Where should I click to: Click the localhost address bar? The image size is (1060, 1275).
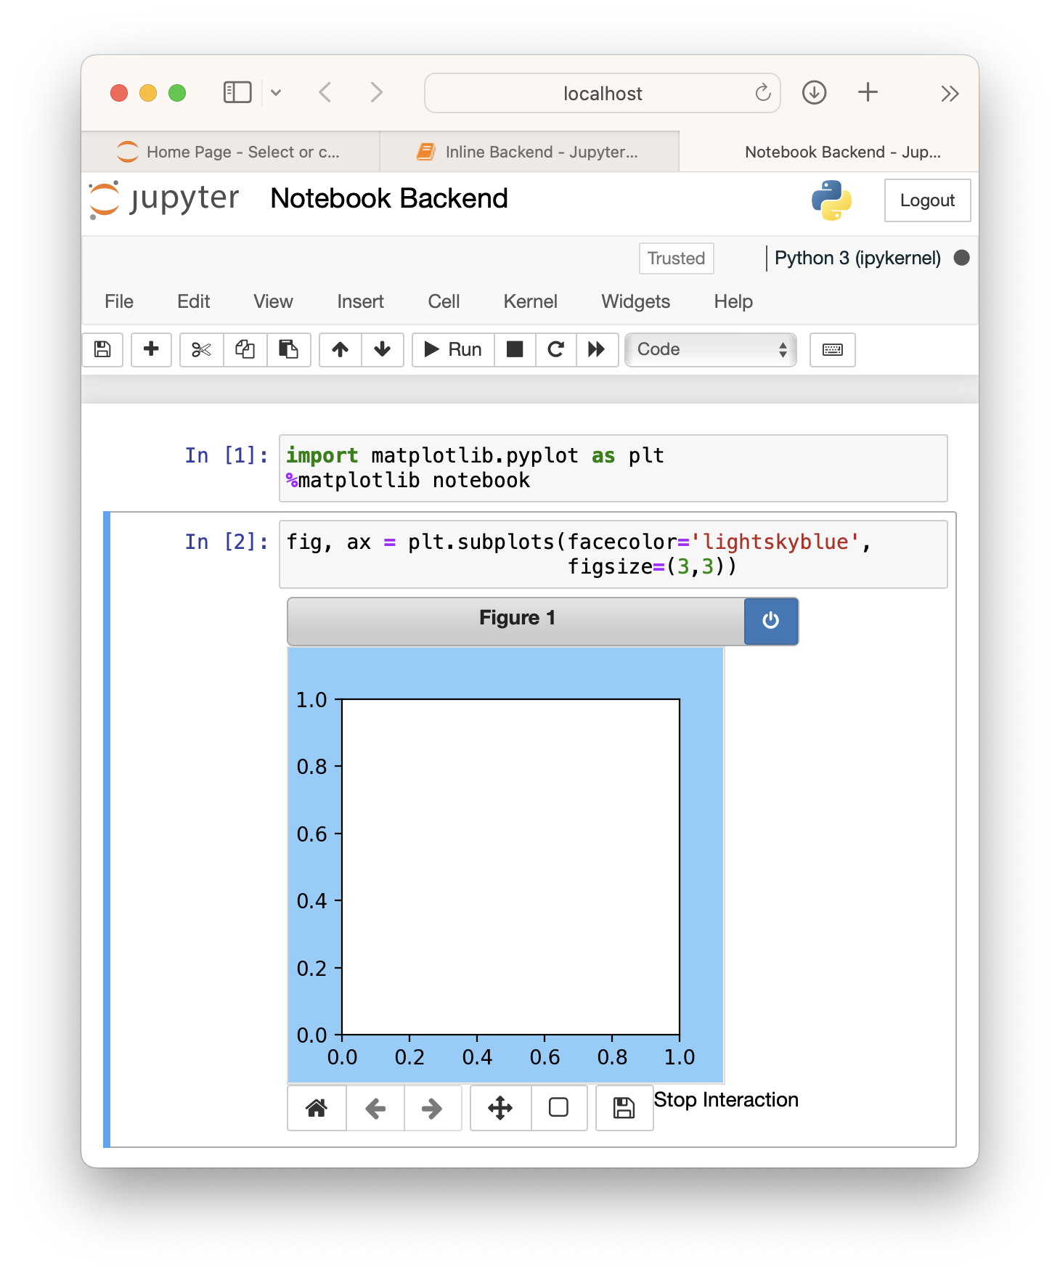coord(602,93)
